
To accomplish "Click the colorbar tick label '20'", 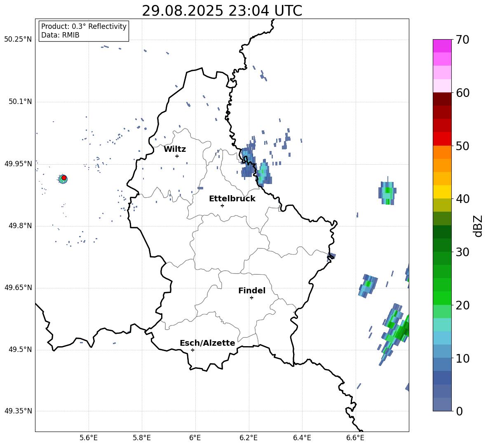I will tap(462, 306).
